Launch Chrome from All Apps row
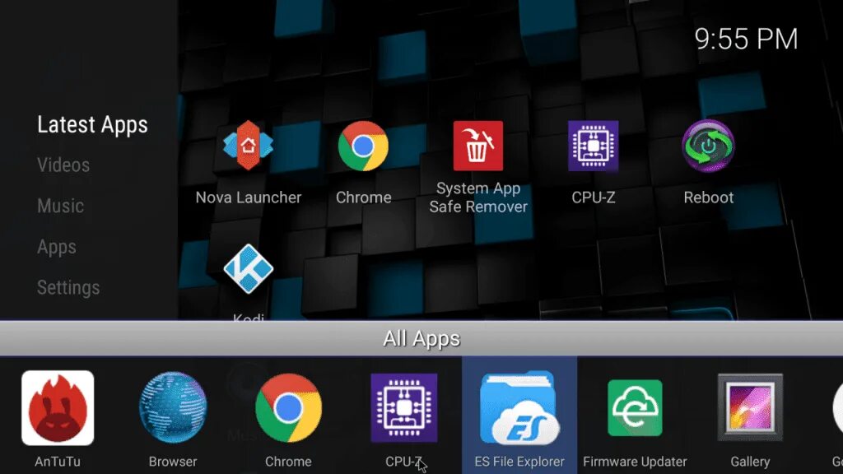 (x=288, y=408)
